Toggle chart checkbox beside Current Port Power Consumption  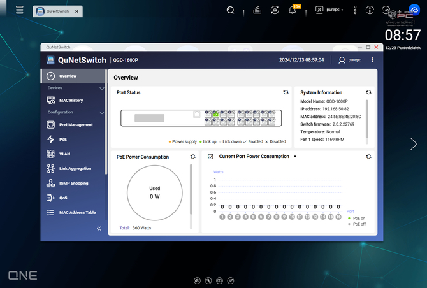[x=210, y=157]
